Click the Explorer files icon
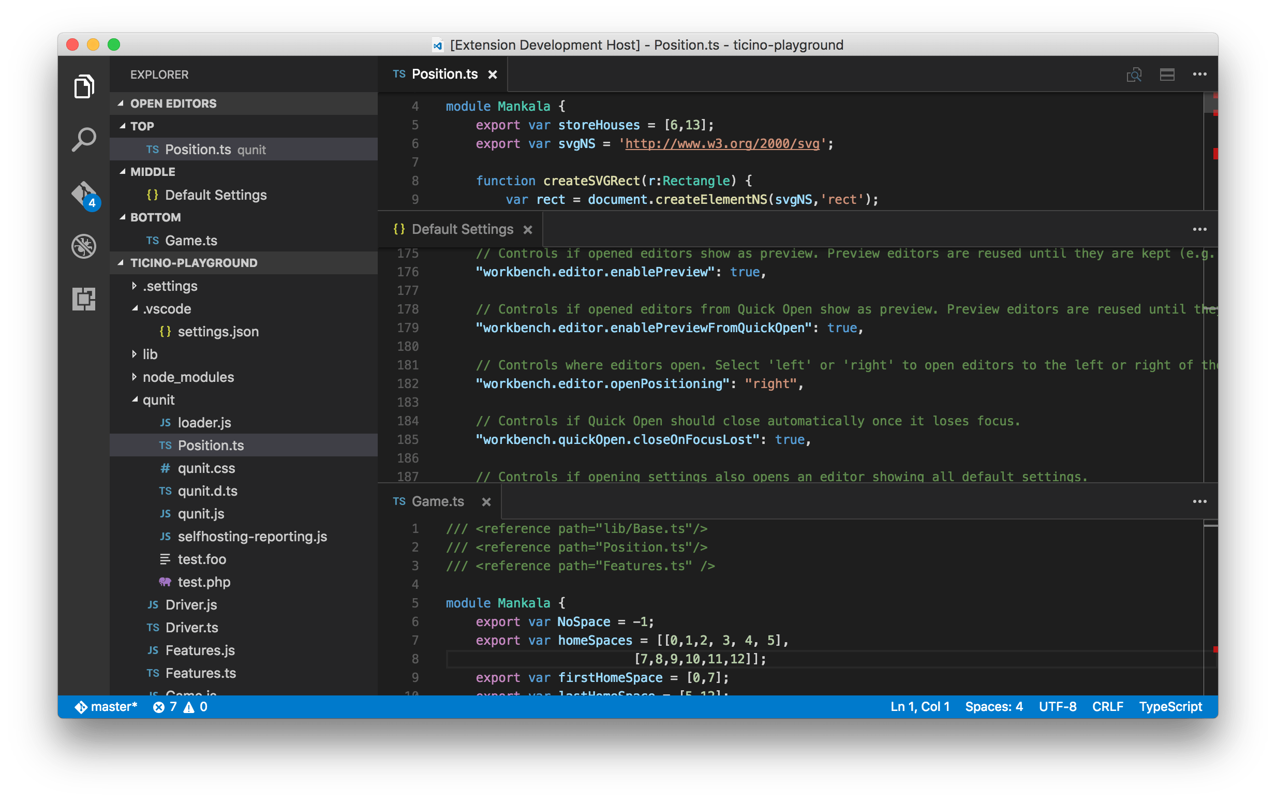The image size is (1276, 801). coord(84,86)
